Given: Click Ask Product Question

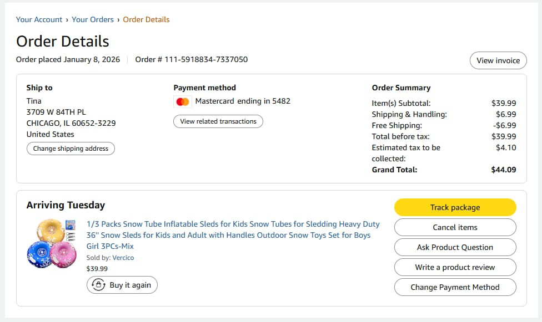Looking at the screenshot, I should click(x=455, y=247).
